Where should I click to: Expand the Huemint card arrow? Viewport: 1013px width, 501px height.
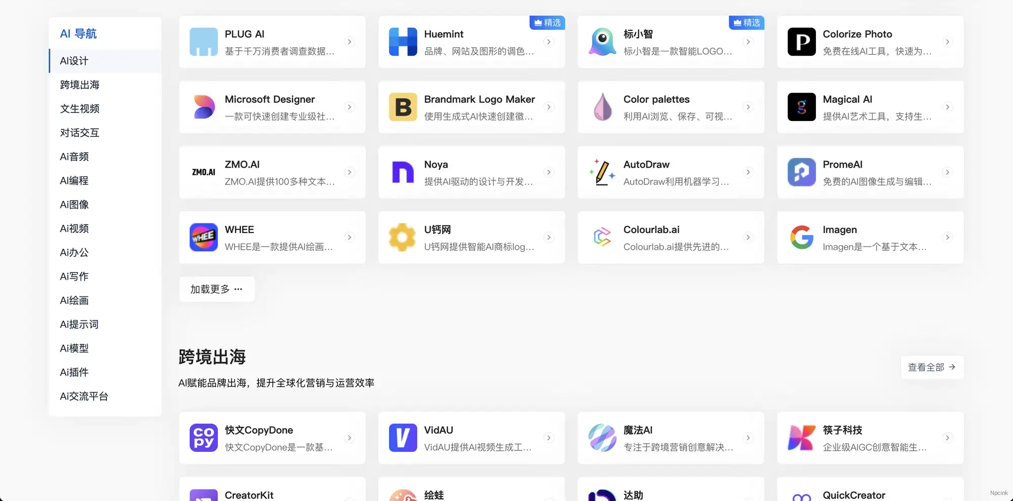[549, 42]
